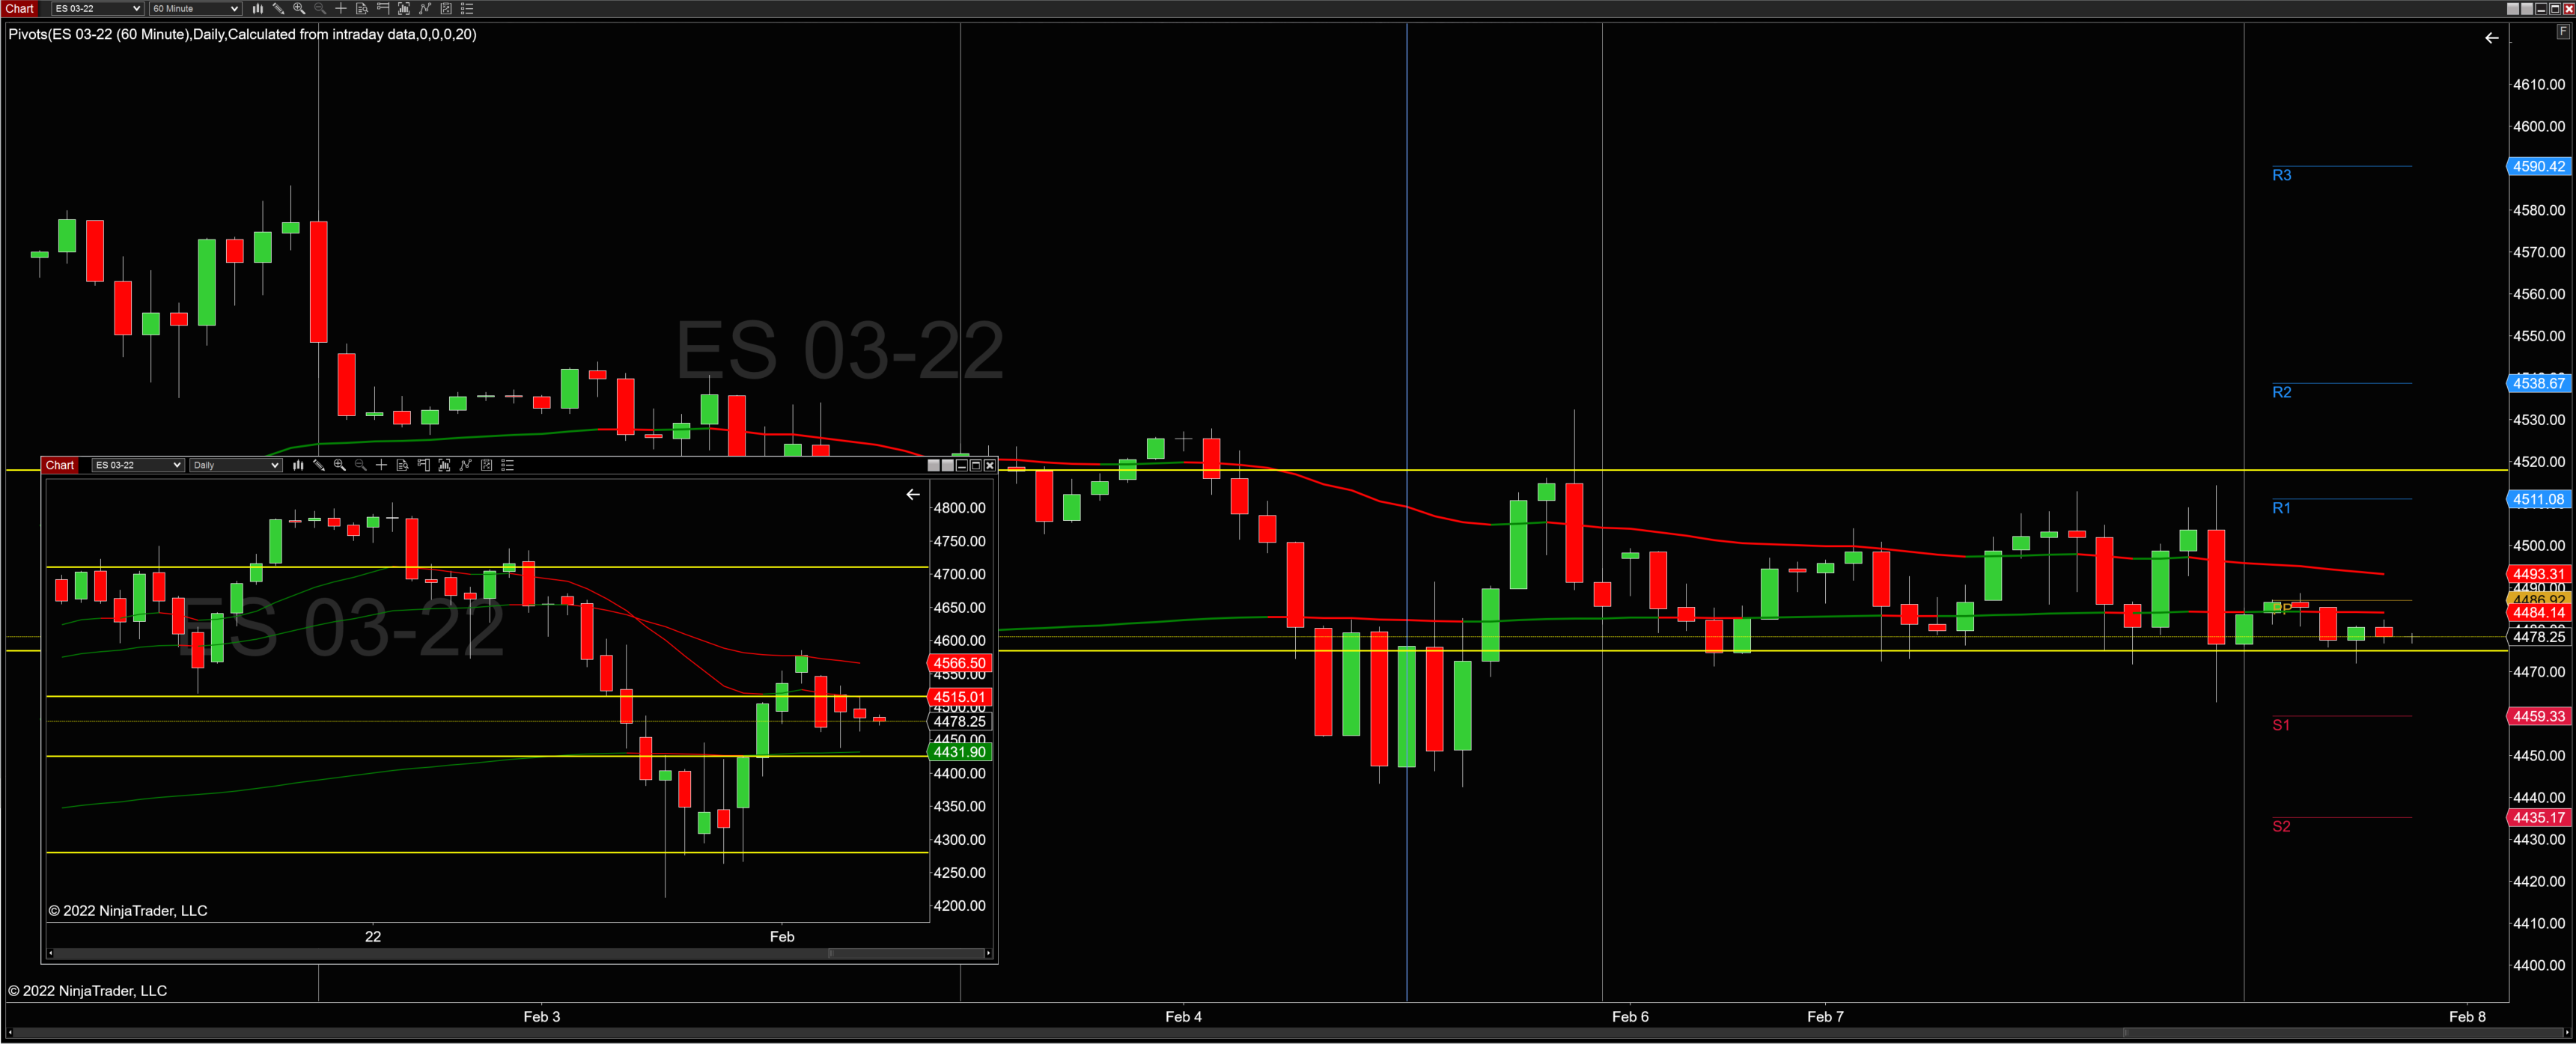Click the 4590.42 price marker
This screenshot has width=2576, height=1044.
pyautogui.click(x=2538, y=167)
